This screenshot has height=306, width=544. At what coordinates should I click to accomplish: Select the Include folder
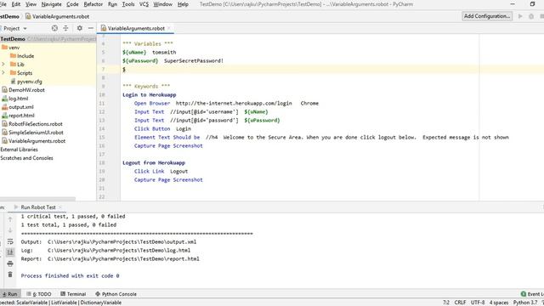22,56
